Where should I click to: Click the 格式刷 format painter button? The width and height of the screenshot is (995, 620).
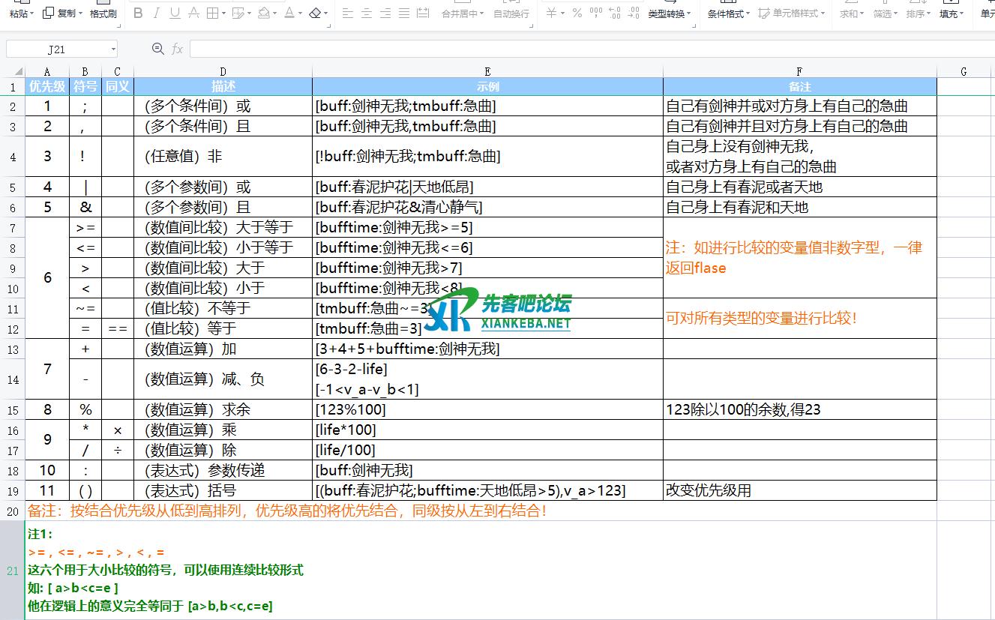pyautogui.click(x=103, y=13)
